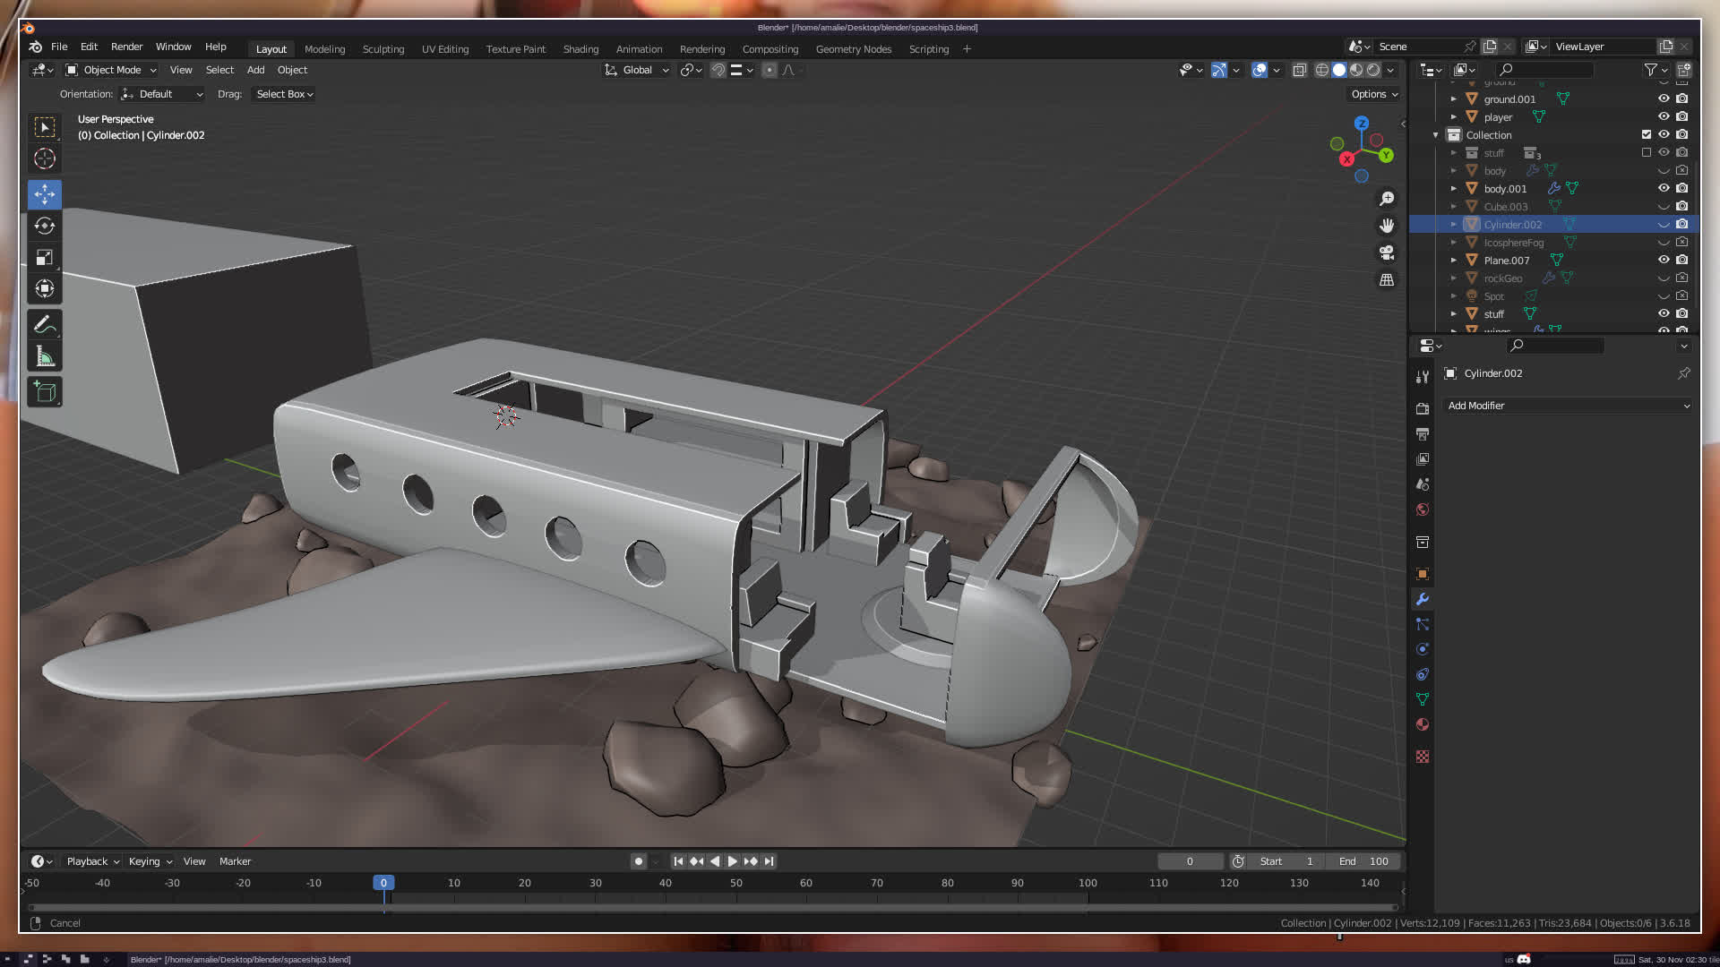Open the Material properties tab icon
This screenshot has width=1720, height=967.
pos(1423,724)
